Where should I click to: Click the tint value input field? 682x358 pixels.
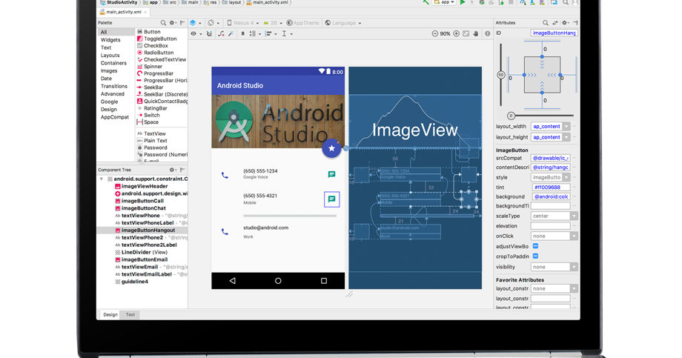pyautogui.click(x=550, y=188)
